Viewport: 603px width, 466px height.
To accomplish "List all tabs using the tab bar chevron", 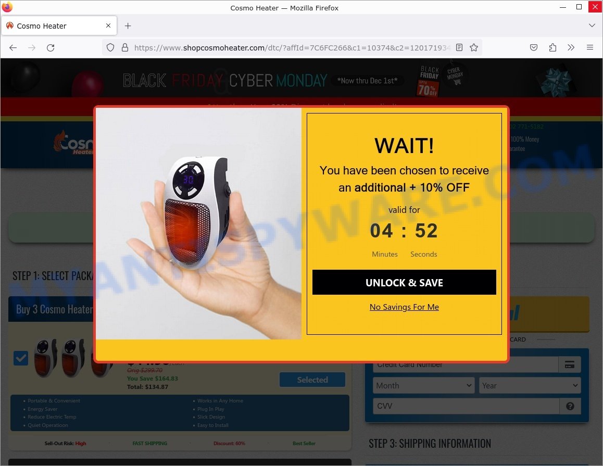I will 592,26.
